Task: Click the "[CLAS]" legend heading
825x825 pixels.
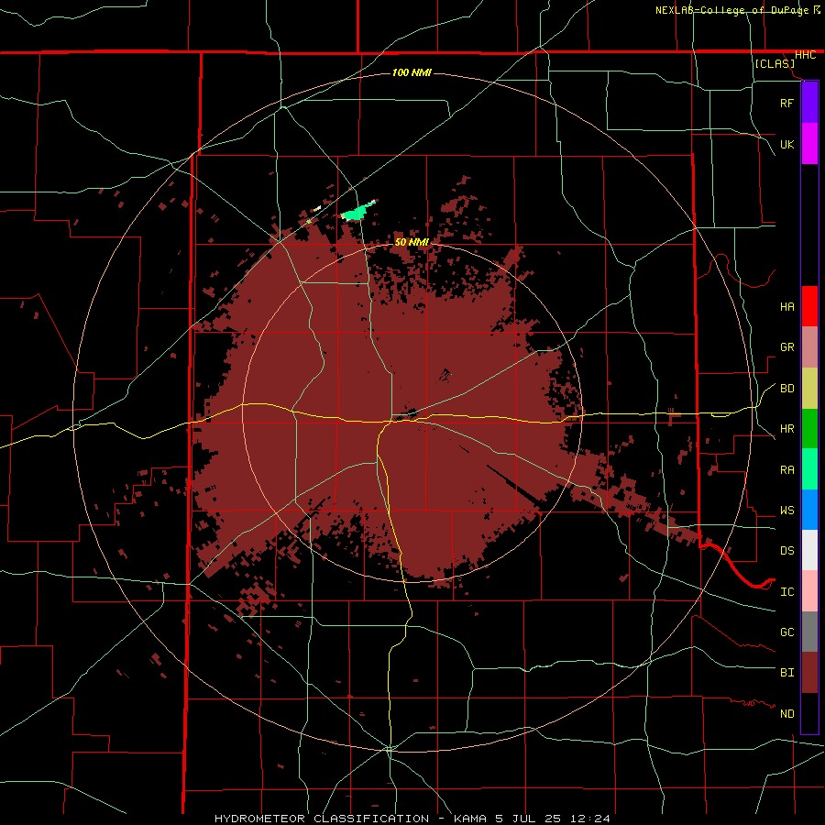Action: click(775, 63)
